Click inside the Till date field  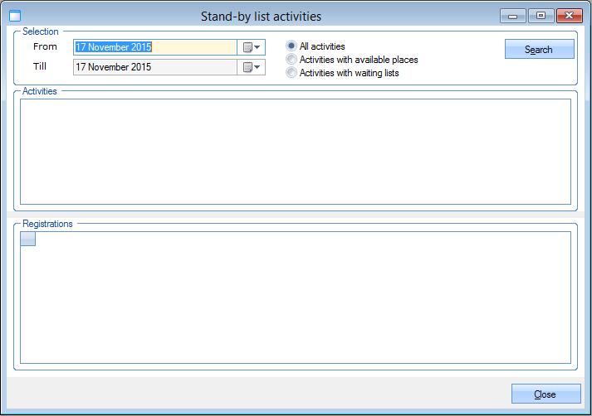pos(155,67)
